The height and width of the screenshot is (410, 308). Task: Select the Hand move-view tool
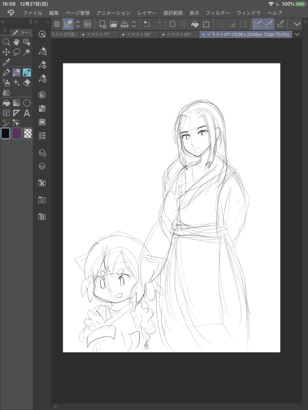point(17,42)
